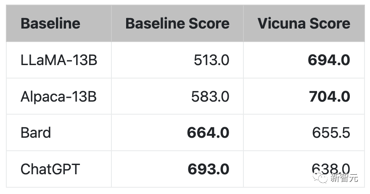370x194 pixels.
Task: Click the bold 693.0 baseline score
Action: click(209, 169)
